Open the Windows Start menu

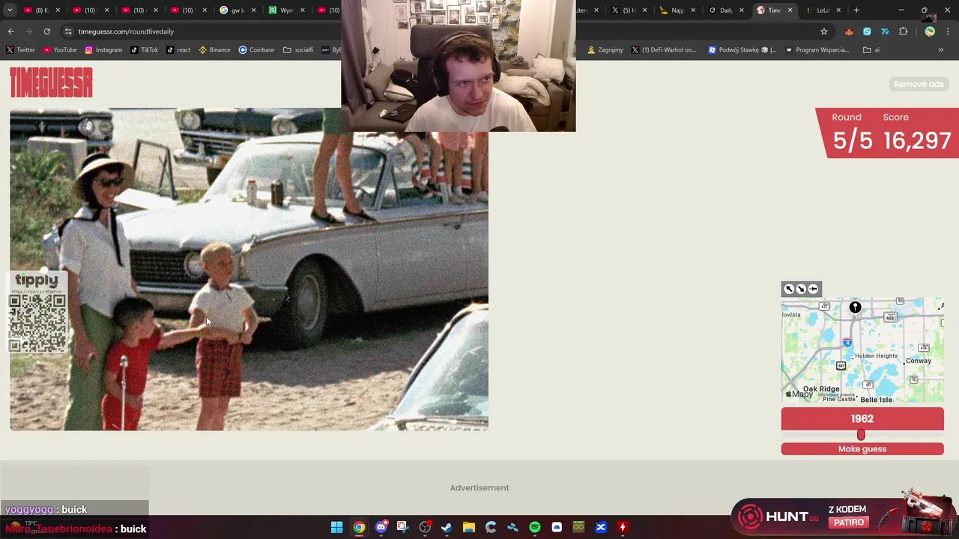pyautogui.click(x=336, y=527)
